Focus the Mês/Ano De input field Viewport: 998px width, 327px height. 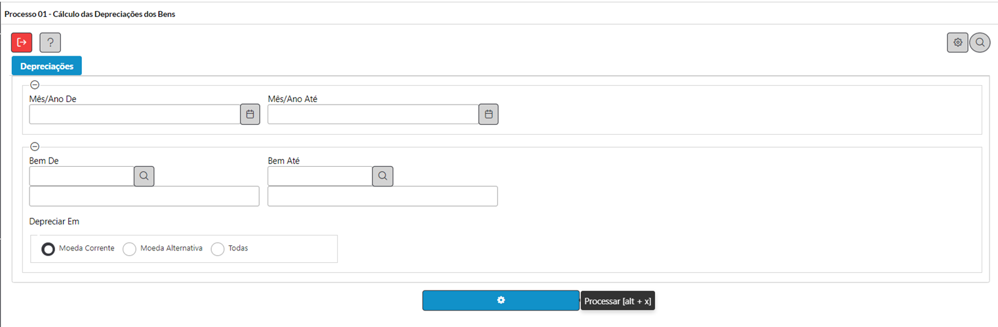134,114
